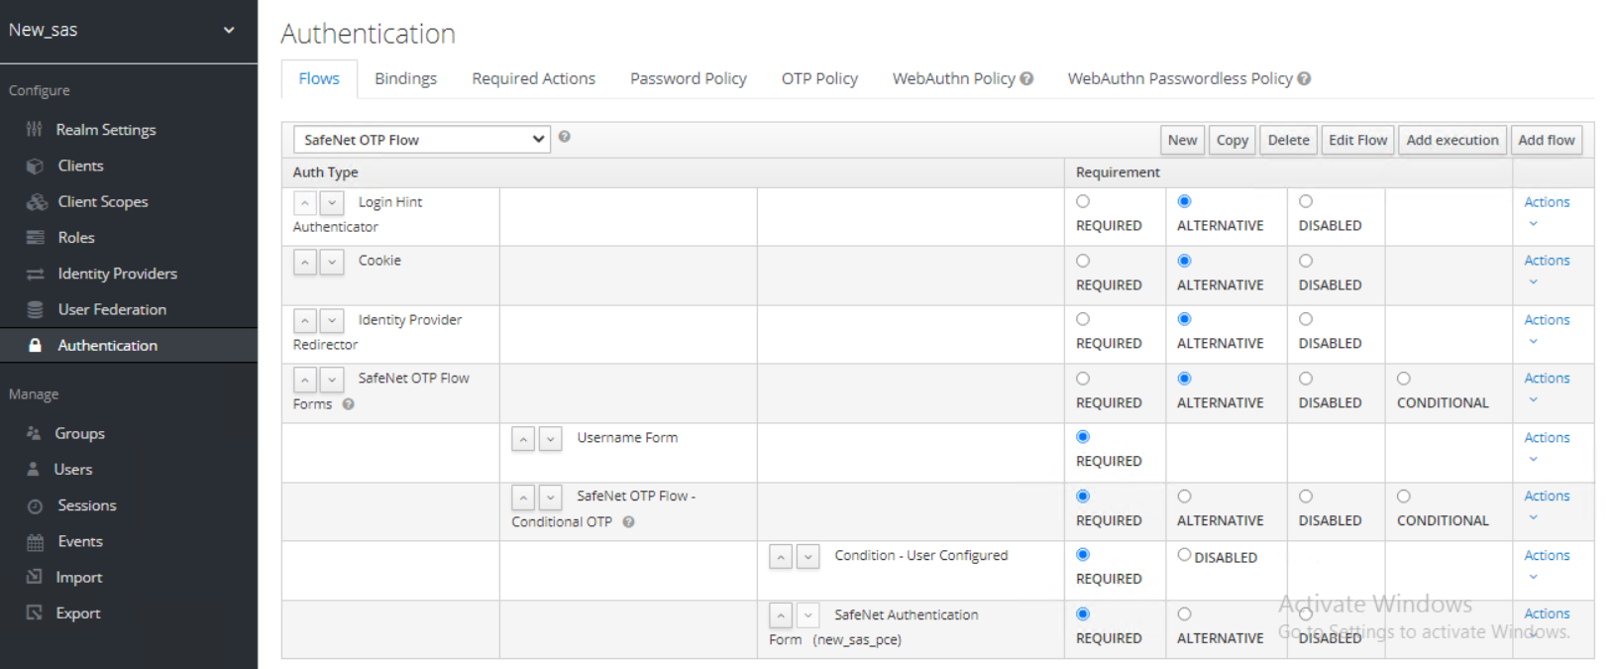This screenshot has height=669, width=1612.
Task: Move Condition - User Configured up
Action: pyautogui.click(x=781, y=557)
